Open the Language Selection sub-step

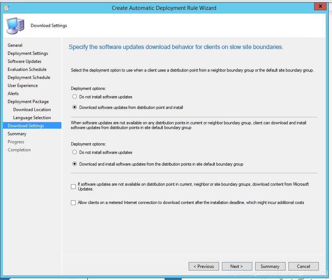[x=32, y=118]
